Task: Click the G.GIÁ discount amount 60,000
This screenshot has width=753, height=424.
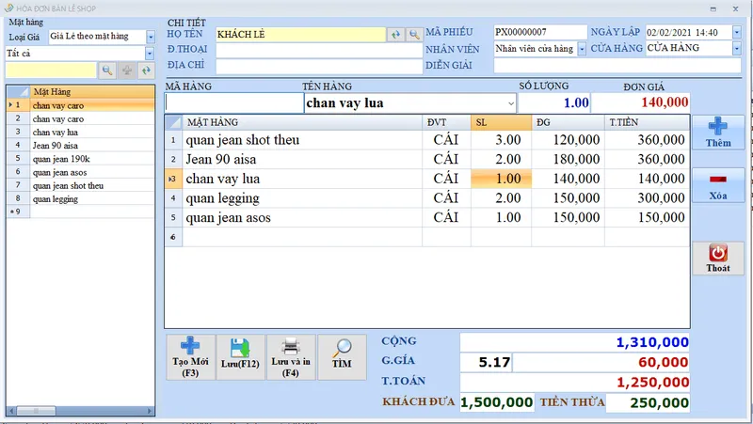Action: pyautogui.click(x=601, y=362)
